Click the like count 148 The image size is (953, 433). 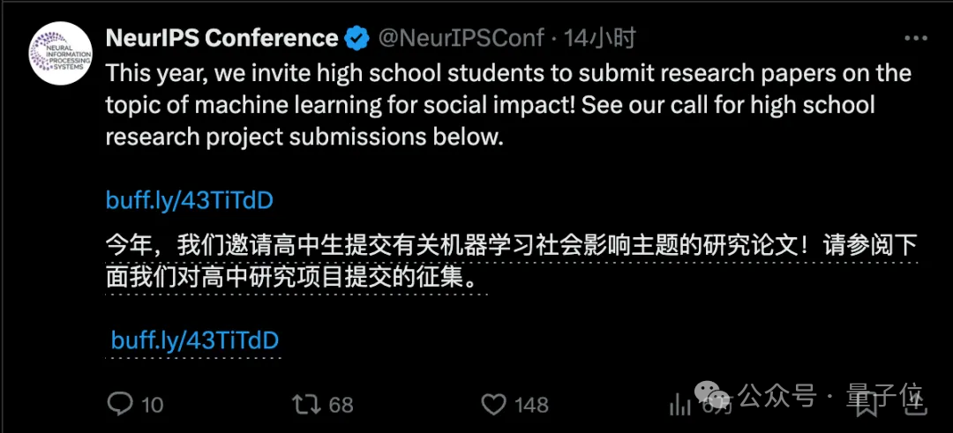pos(532,405)
